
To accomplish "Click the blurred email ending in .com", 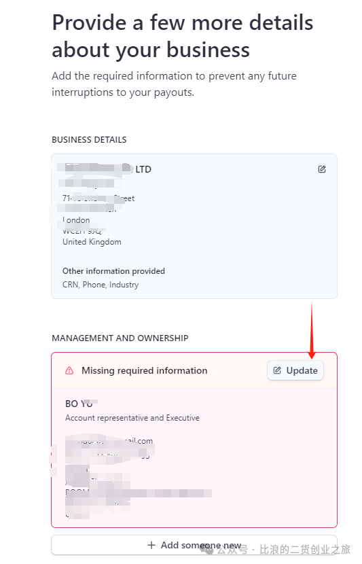I will (x=109, y=440).
